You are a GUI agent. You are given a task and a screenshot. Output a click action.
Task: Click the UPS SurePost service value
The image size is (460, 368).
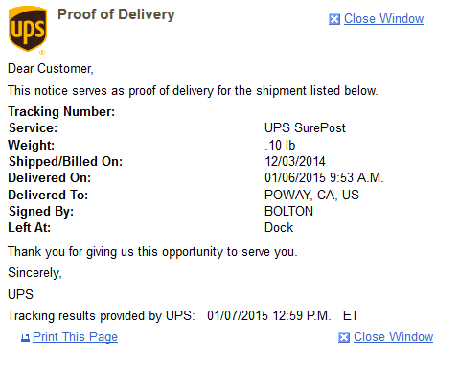(x=305, y=127)
